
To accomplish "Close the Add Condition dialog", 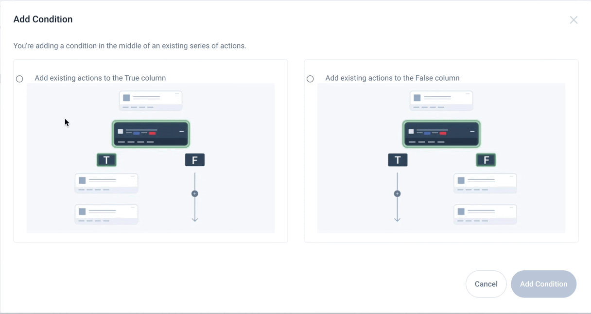I will click(574, 20).
